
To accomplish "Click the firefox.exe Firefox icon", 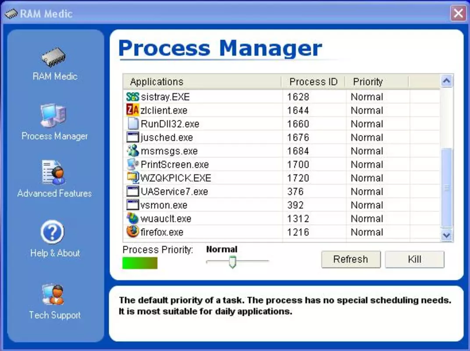I will (132, 232).
